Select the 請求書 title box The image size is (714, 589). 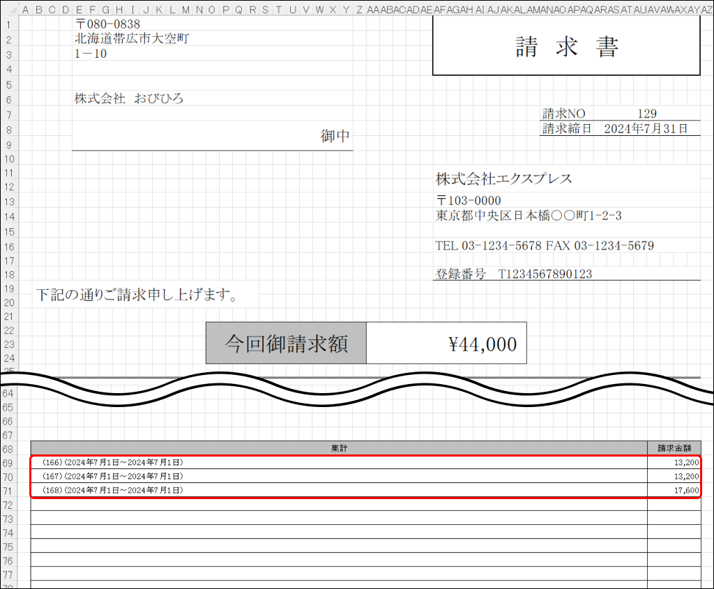pyautogui.click(x=566, y=47)
